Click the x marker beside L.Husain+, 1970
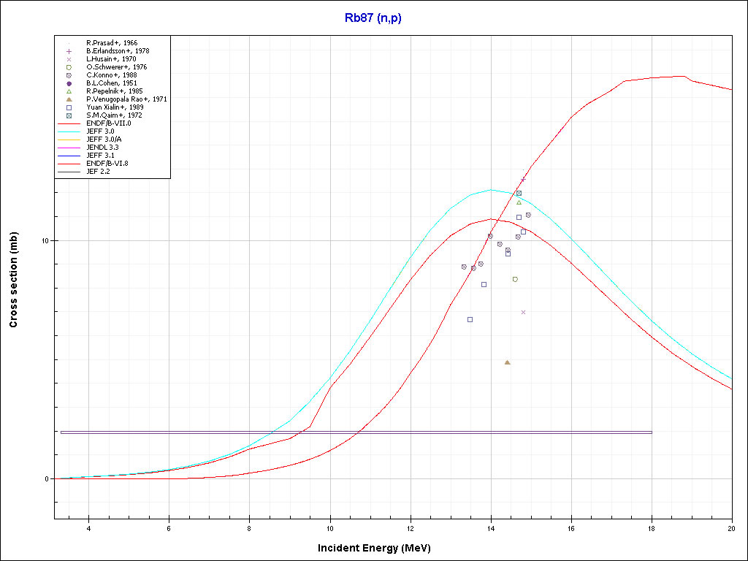 [69, 59]
